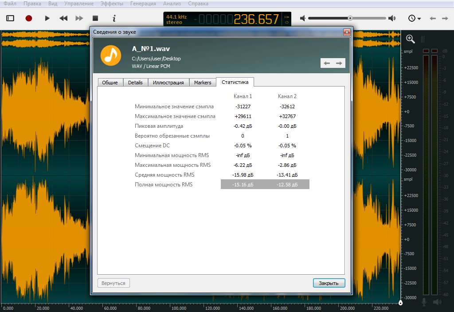Go to next file with the dialog right arrow
454x312 pixels.
339,63
